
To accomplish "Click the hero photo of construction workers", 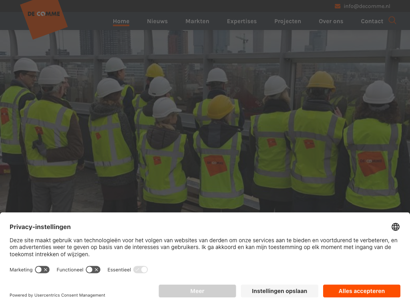I will [x=205, y=121].
